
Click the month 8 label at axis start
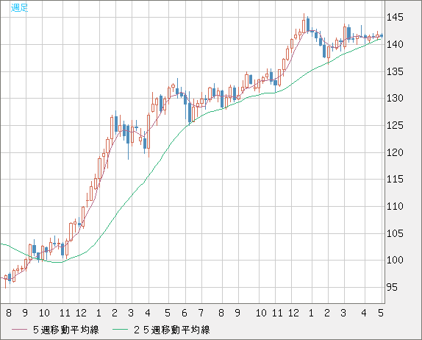[9, 313]
